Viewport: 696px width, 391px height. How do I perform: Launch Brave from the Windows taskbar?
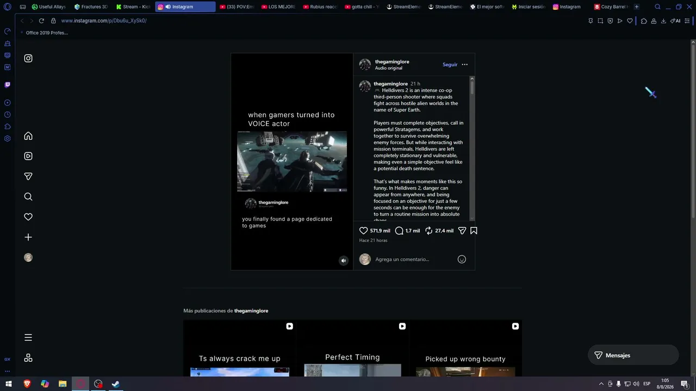(27, 384)
